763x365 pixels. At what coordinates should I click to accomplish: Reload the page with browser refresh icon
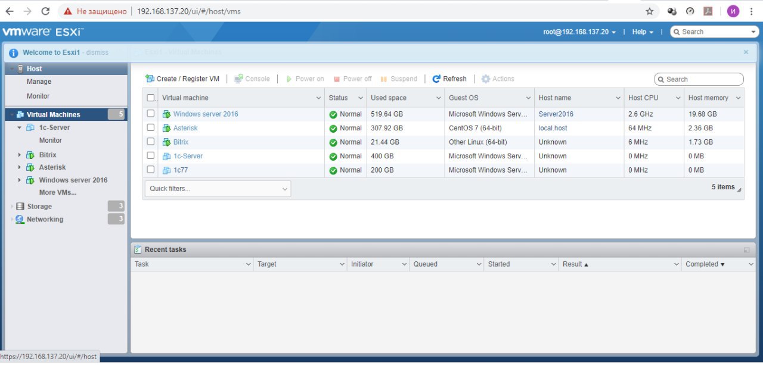coord(46,11)
